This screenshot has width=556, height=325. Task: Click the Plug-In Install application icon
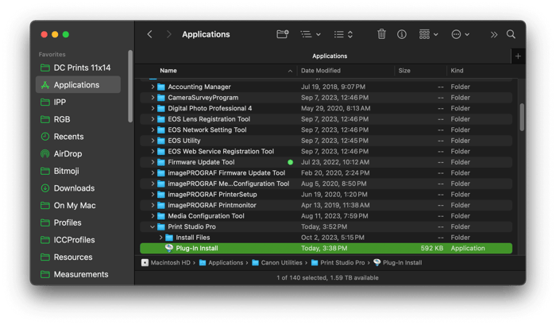coord(169,248)
